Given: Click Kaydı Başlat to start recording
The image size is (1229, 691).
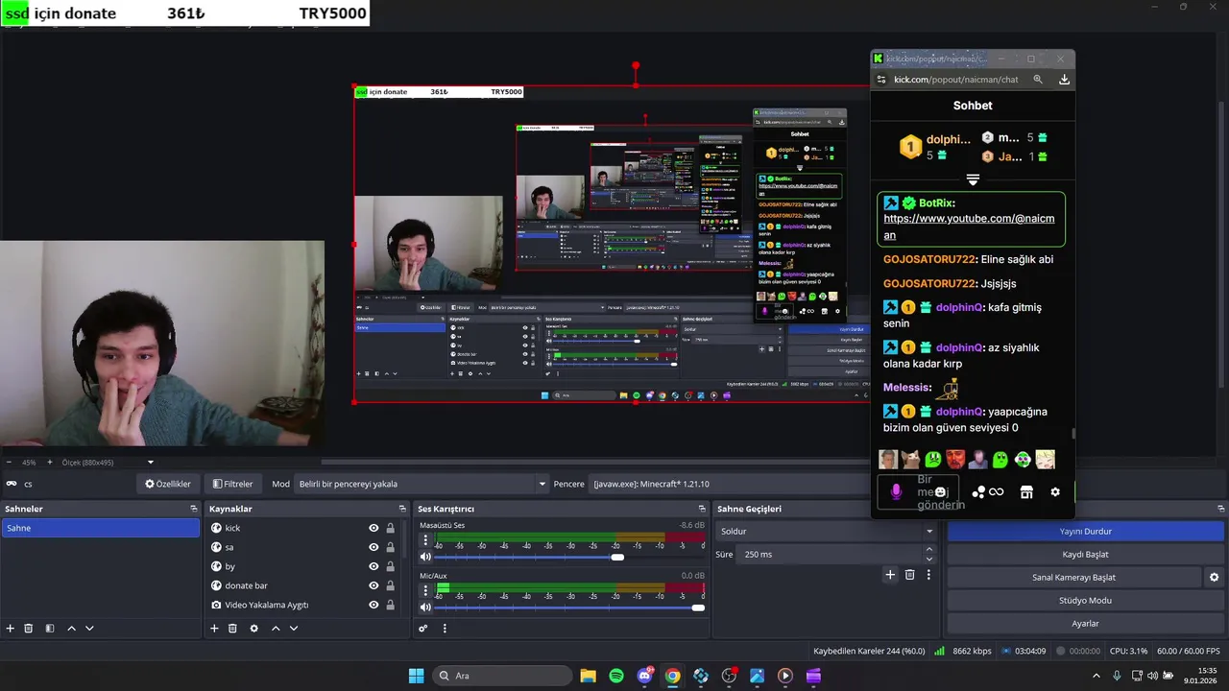Looking at the screenshot, I should tap(1085, 554).
